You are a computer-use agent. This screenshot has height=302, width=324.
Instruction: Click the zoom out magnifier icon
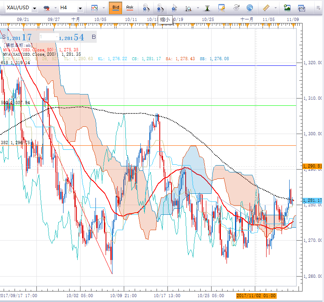(161, 8)
